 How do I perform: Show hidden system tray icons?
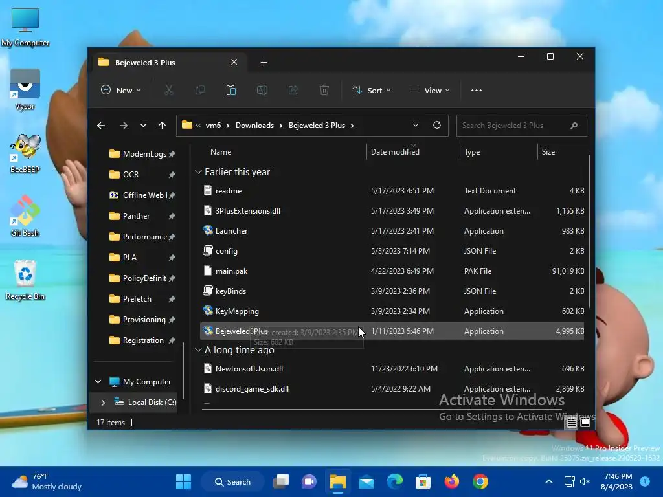(549, 481)
